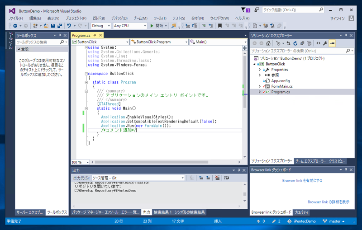Collapse the namespace ButtonClick code block

coord(86,74)
